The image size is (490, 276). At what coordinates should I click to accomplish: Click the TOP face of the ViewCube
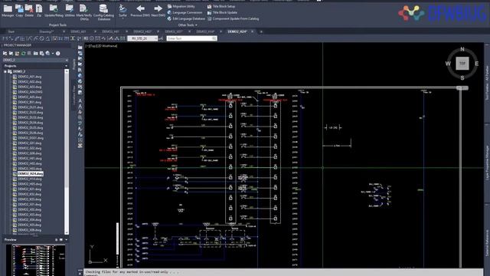(462, 63)
